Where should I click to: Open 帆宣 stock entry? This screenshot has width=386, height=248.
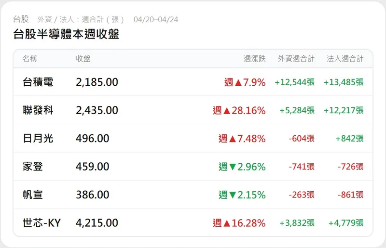click(x=33, y=195)
